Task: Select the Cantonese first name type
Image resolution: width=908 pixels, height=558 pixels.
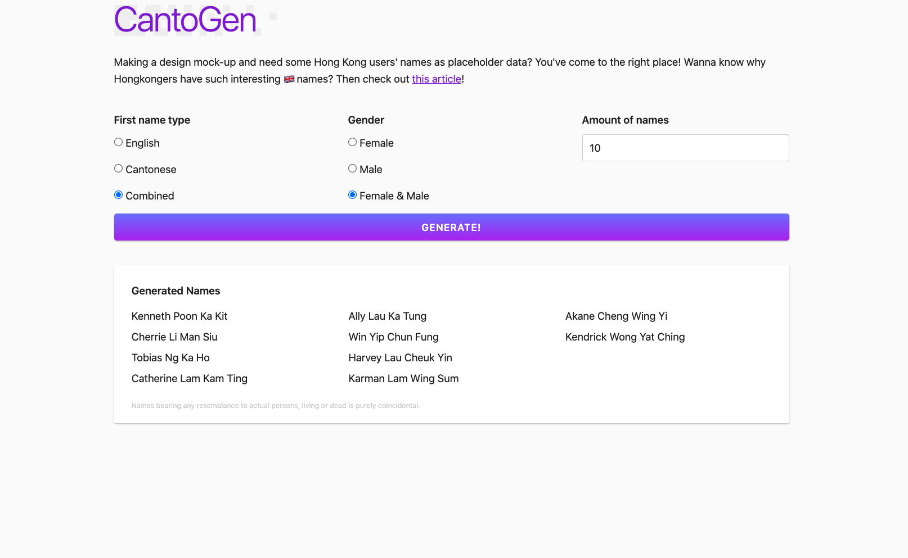Action: point(118,169)
